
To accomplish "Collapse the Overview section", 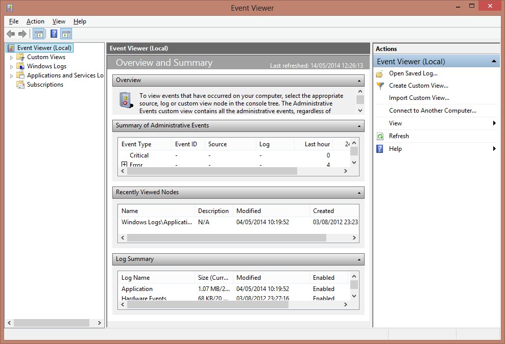I will 359,81.
